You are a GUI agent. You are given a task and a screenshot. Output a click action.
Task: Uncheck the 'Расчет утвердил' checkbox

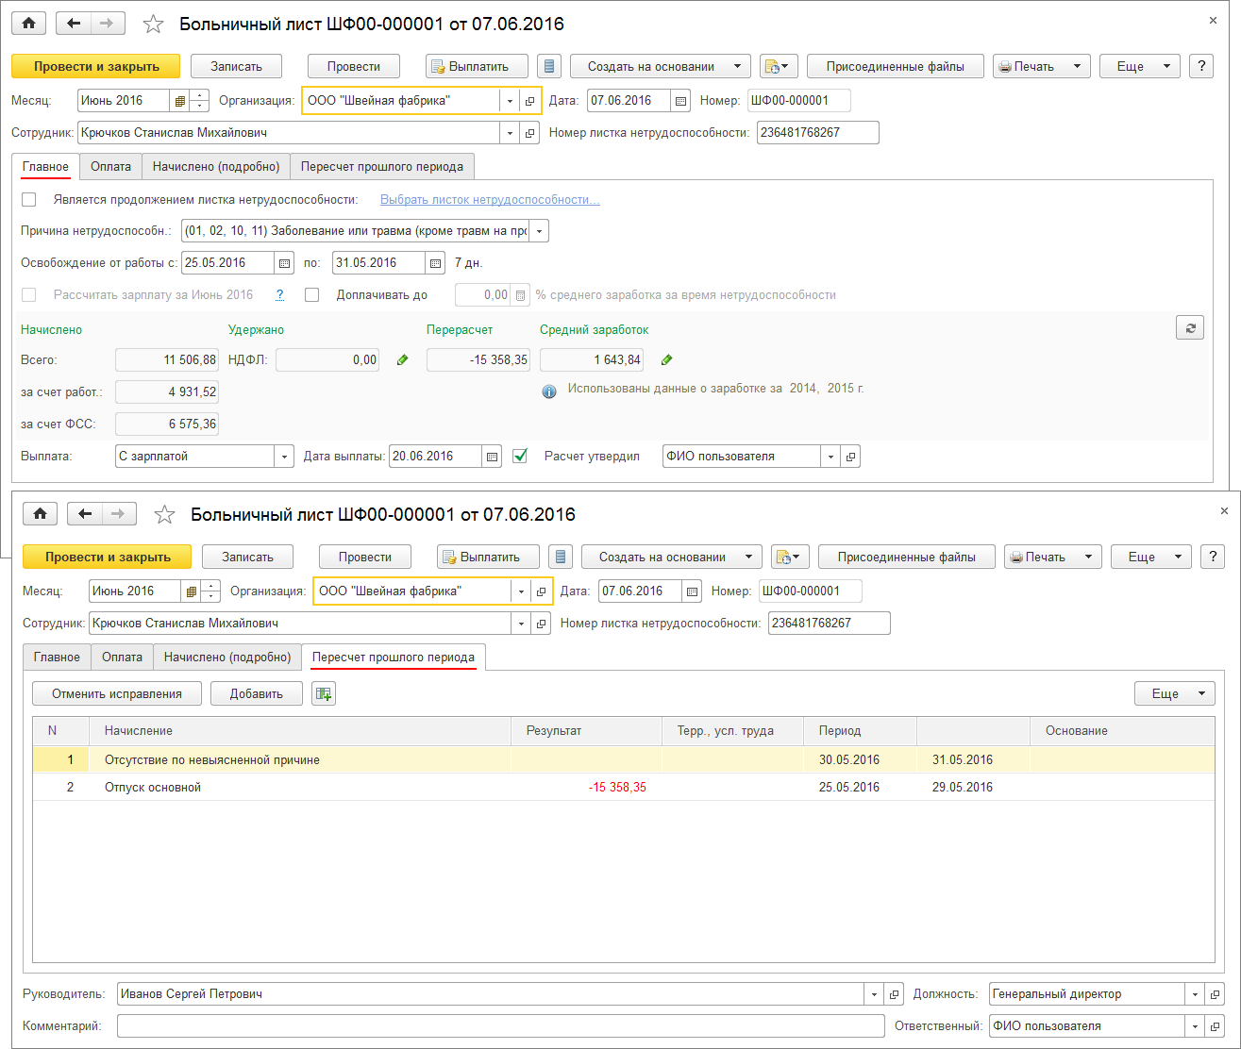click(x=520, y=457)
